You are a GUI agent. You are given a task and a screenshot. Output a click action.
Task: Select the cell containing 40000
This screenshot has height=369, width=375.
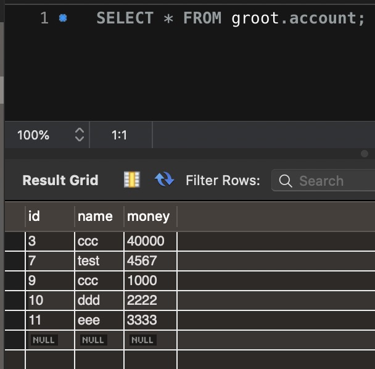(x=149, y=241)
